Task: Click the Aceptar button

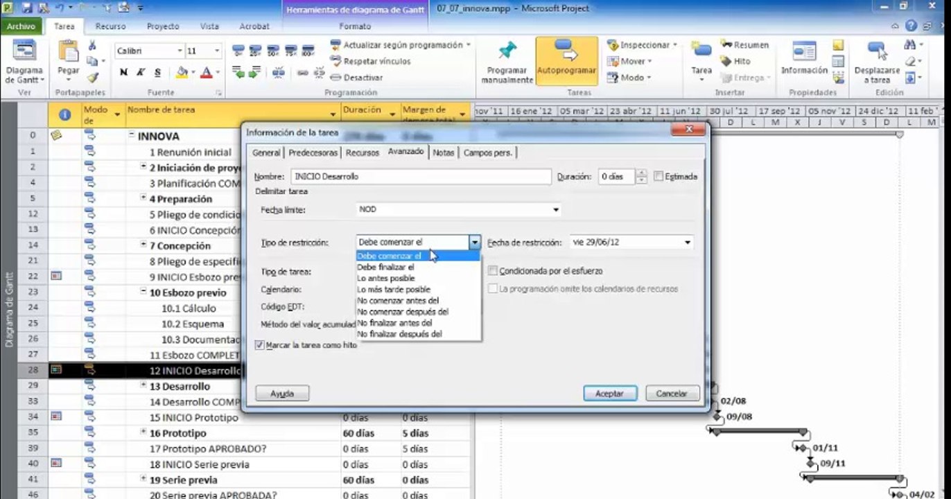Action: coord(609,393)
